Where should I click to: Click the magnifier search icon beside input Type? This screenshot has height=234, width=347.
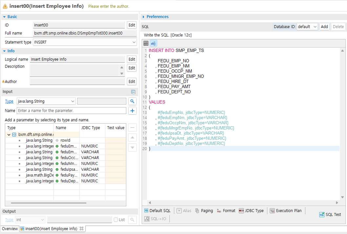(x=132, y=101)
